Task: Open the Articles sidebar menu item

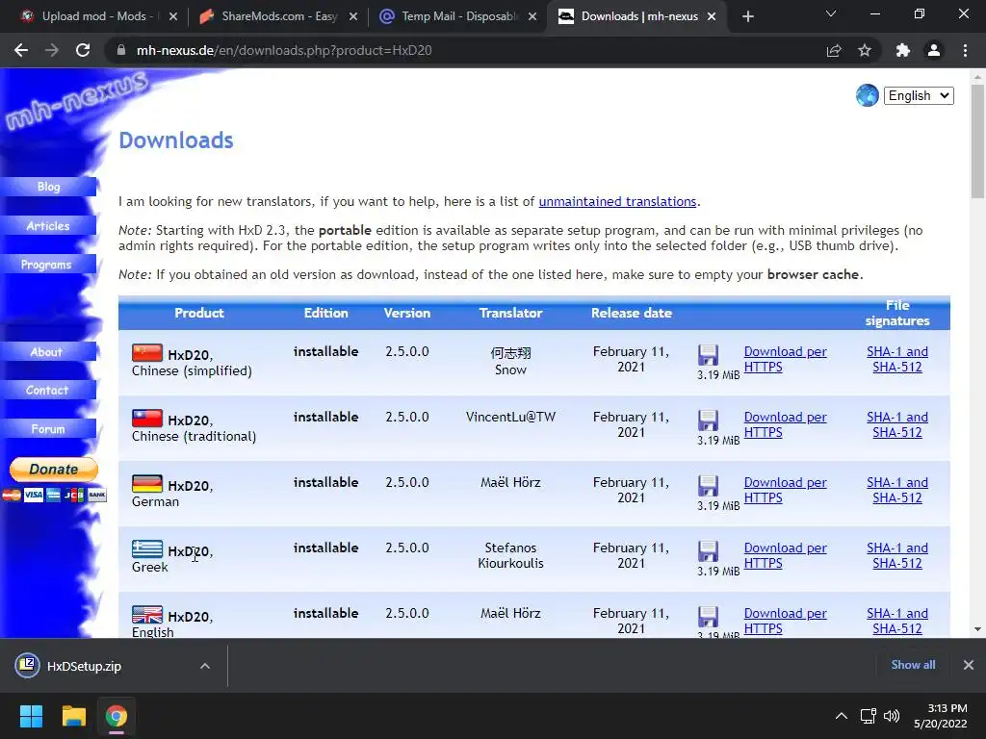Action: click(48, 225)
